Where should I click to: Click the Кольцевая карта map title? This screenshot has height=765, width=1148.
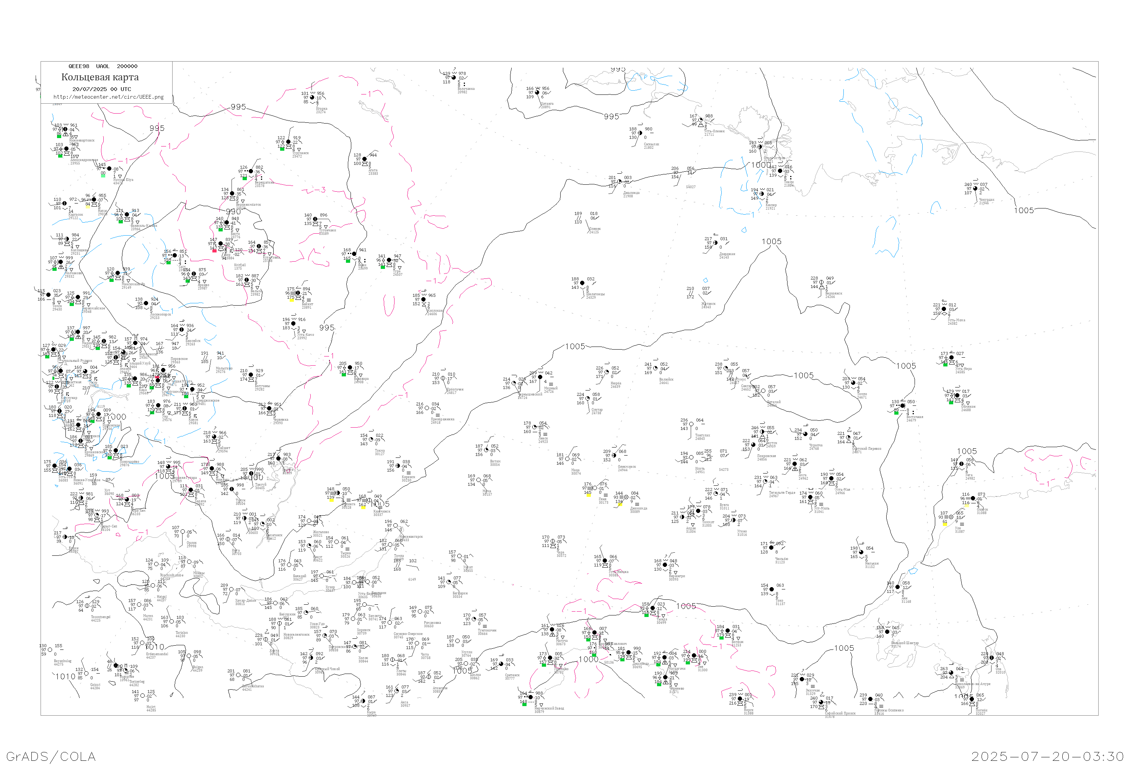[x=100, y=77]
